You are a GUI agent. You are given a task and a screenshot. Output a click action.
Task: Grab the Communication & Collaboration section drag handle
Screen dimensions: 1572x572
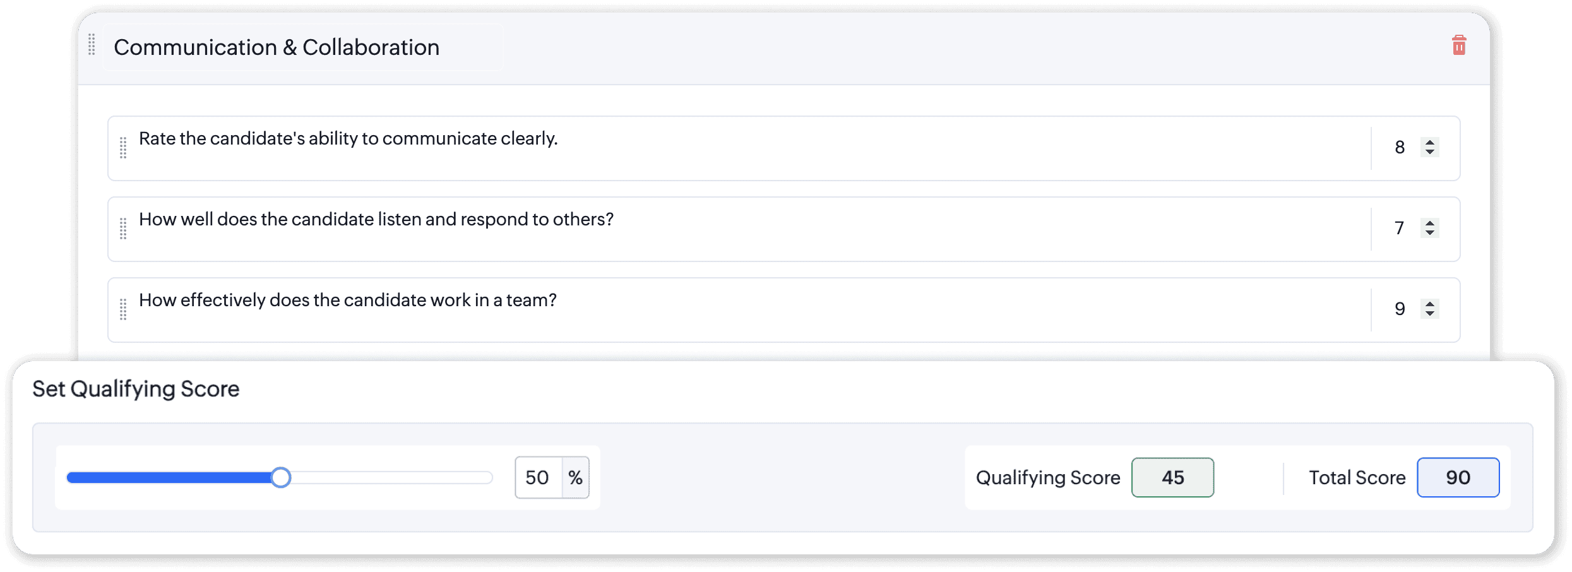tap(92, 45)
